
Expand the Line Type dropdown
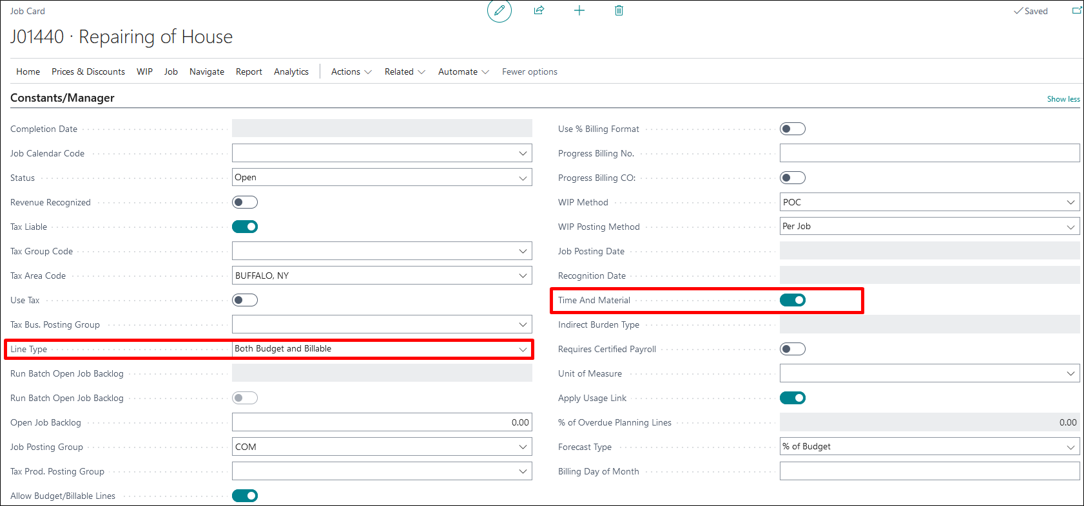(382, 349)
